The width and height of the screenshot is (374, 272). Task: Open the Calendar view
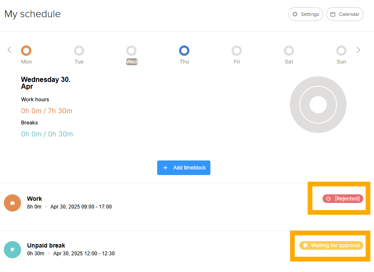(x=344, y=14)
